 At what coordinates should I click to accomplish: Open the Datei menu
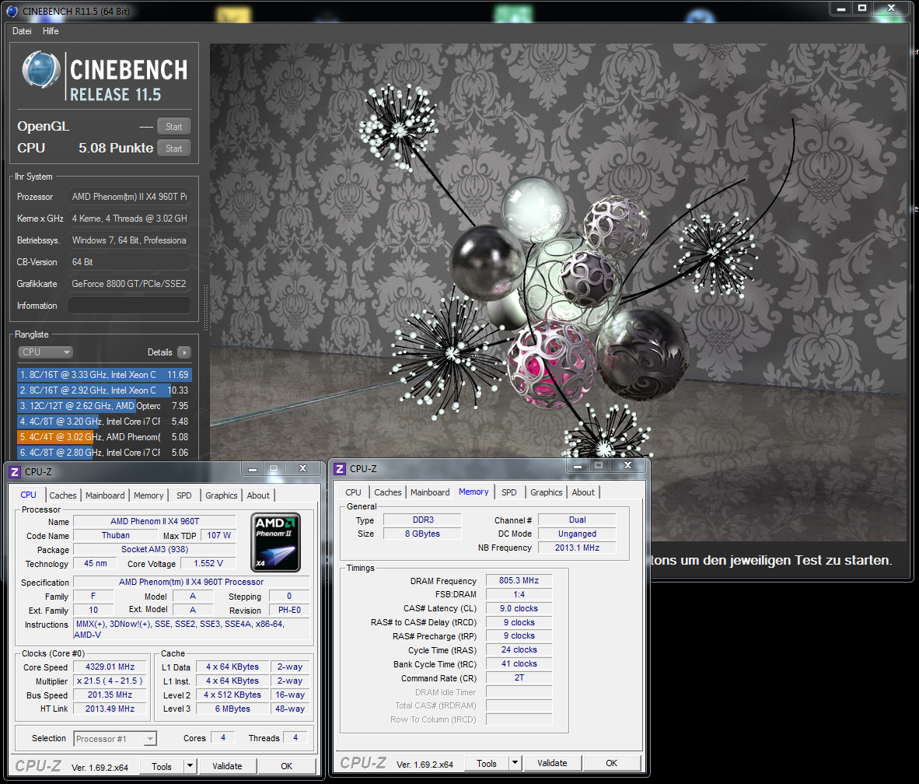(22, 31)
